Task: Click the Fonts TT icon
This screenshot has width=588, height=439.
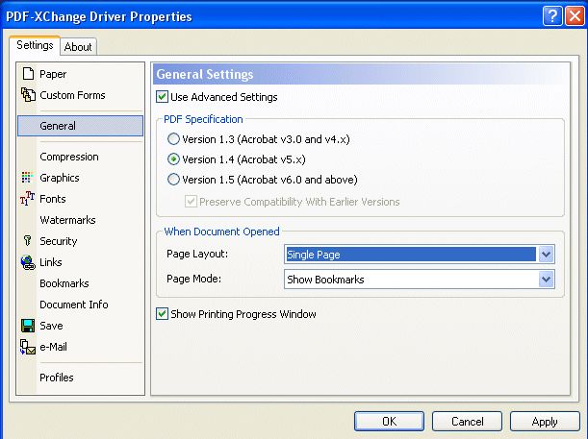Action: [x=27, y=198]
